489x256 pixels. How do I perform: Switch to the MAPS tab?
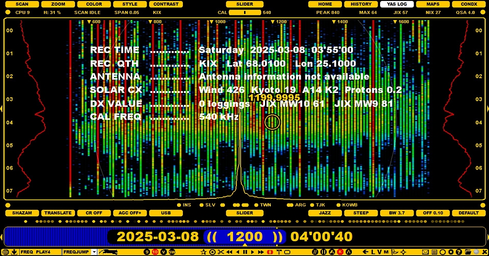[433, 4]
